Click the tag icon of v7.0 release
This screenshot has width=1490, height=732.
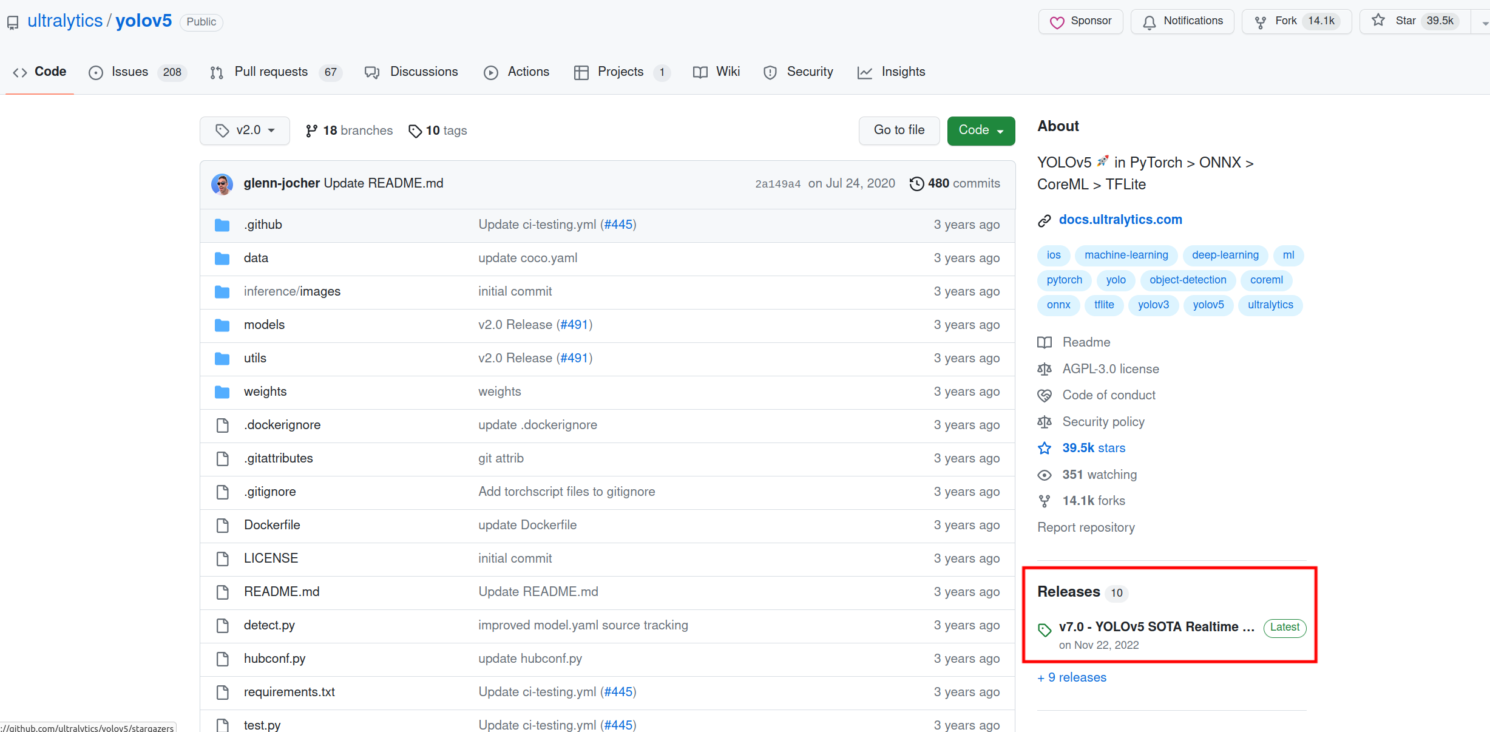click(x=1045, y=630)
